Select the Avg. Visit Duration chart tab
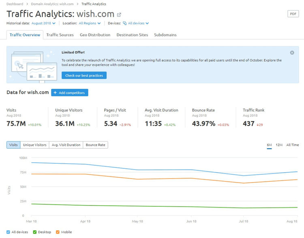The width and height of the screenshot is (304, 238). coord(66,145)
